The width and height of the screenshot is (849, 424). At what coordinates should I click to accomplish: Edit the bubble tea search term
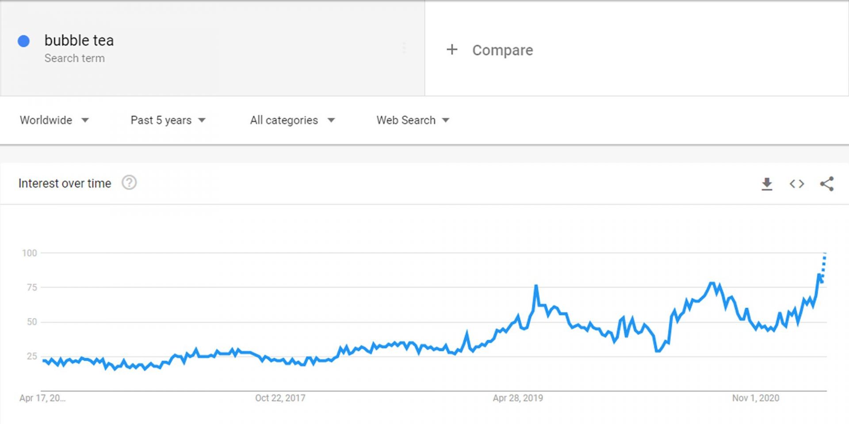79,41
